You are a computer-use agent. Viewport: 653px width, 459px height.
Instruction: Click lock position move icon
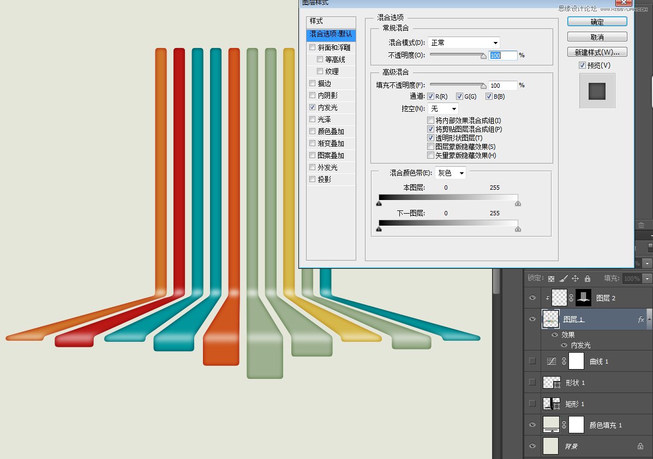575,279
